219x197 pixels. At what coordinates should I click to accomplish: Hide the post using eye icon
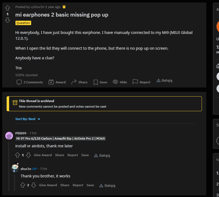(115, 82)
